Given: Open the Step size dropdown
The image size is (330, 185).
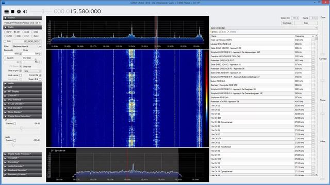Looking at the screenshot, I should (x=32, y=71).
